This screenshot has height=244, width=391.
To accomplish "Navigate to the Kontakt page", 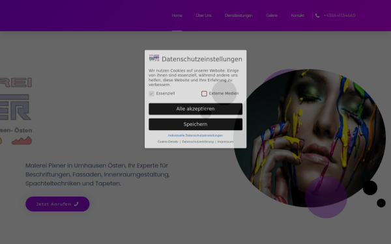I will pyautogui.click(x=298, y=16).
